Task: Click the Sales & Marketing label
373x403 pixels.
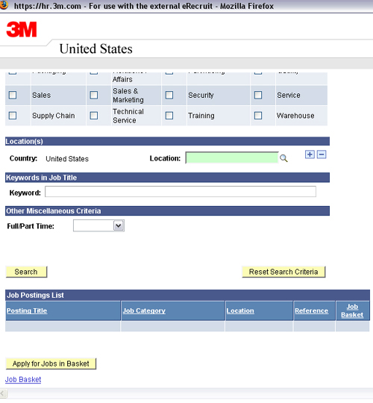Action: click(x=128, y=96)
